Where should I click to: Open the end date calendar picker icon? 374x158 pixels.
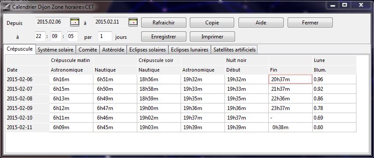point(133,22)
